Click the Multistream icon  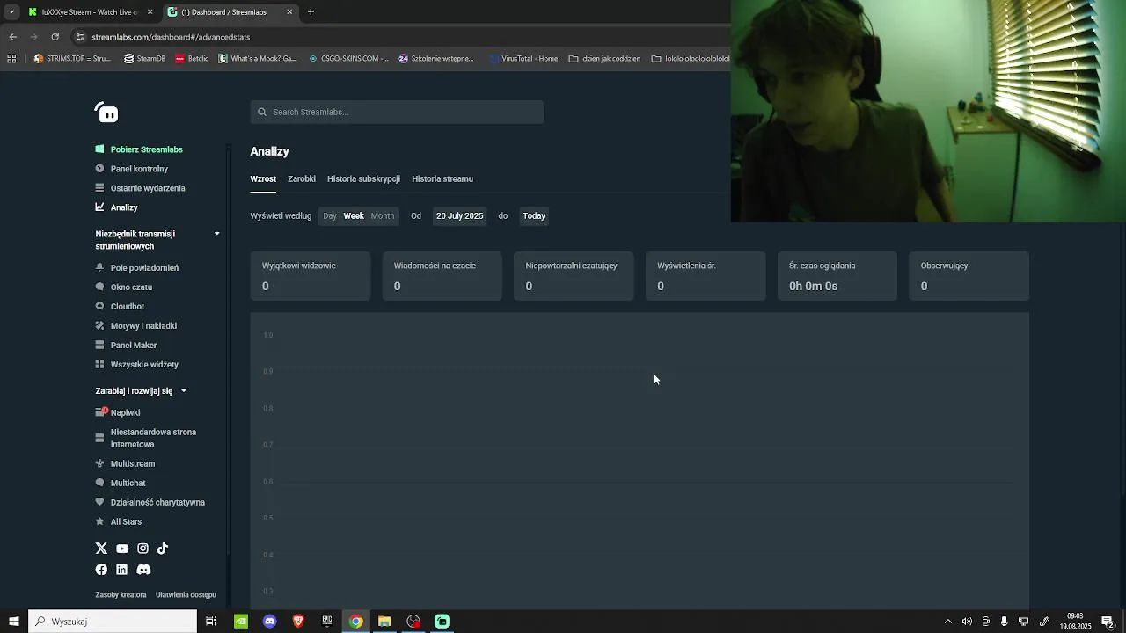pyautogui.click(x=100, y=463)
